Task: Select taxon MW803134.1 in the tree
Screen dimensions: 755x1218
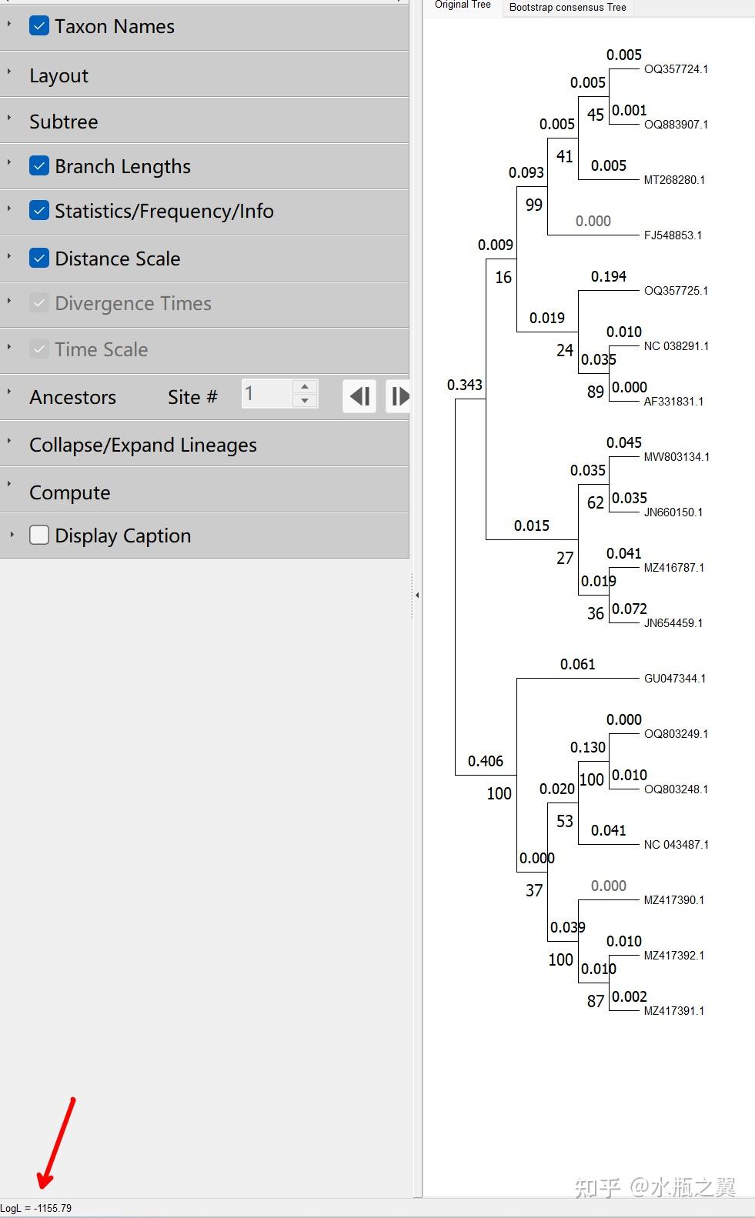Action: [676, 457]
